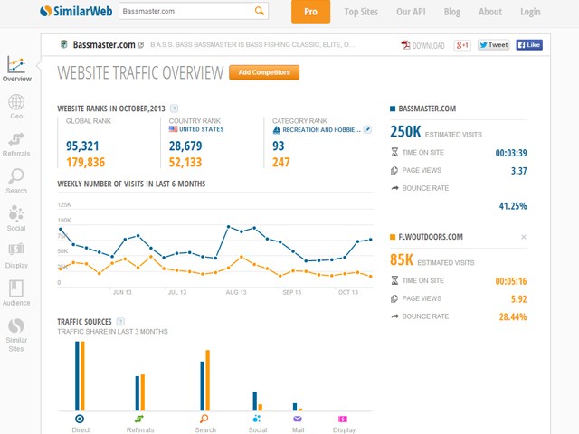579x434 pixels.
Task: Click the Bassmaster.com favicon
Action: coord(64,44)
